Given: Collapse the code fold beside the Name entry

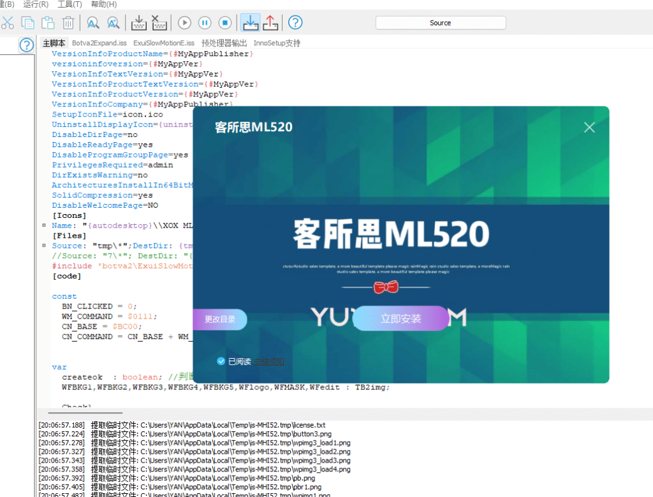Looking at the screenshot, I should pos(44,225).
